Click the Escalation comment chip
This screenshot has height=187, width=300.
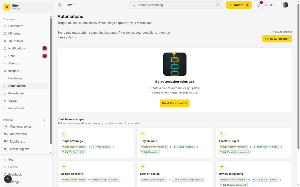(x=235, y=152)
